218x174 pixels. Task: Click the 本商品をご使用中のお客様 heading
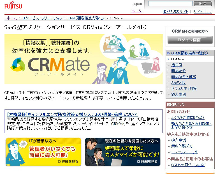coord(190,159)
